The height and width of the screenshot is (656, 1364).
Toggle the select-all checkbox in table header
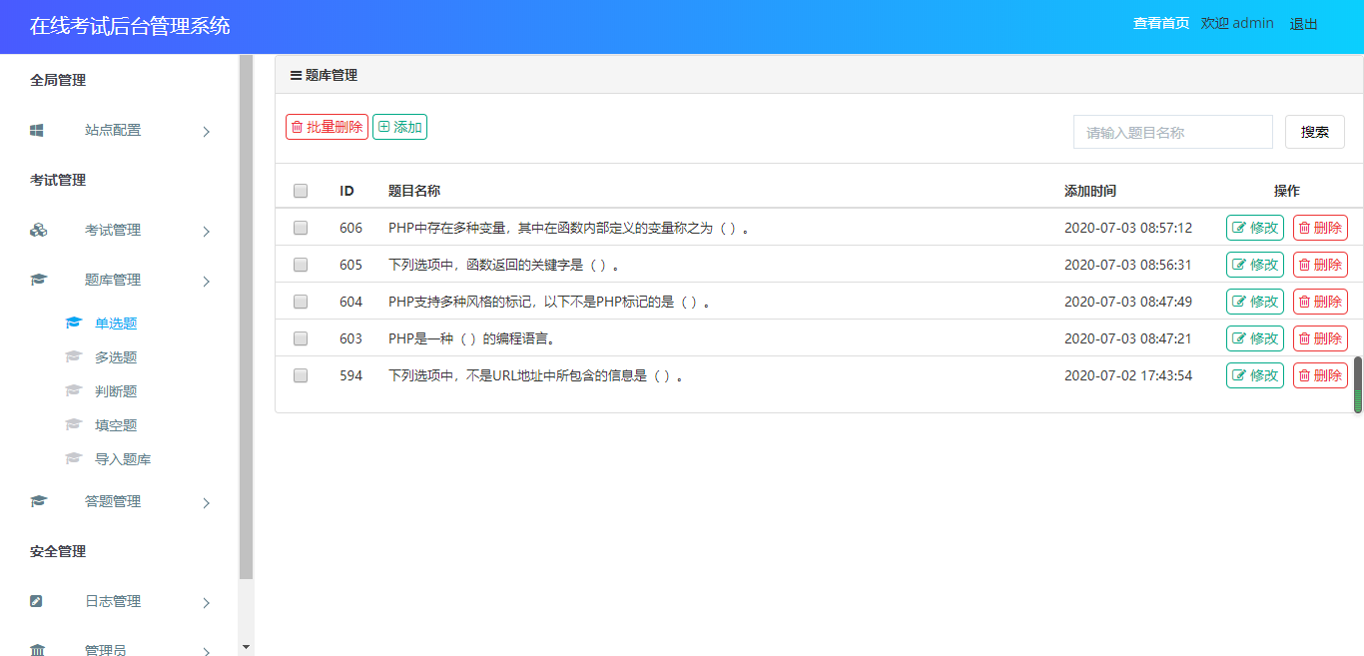[x=301, y=191]
